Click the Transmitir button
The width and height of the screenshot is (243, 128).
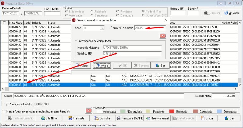point(76,118)
